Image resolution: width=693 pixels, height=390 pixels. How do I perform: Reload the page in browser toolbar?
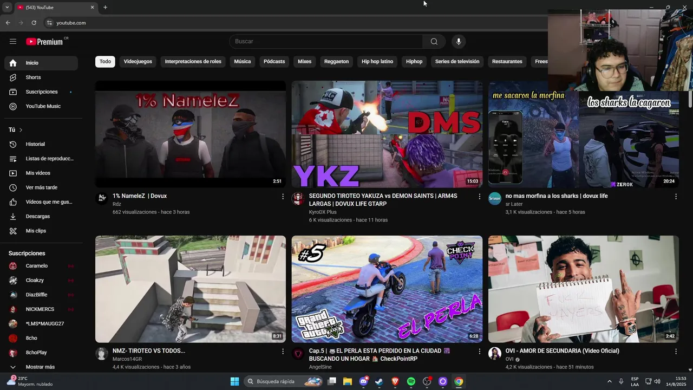[x=34, y=23]
